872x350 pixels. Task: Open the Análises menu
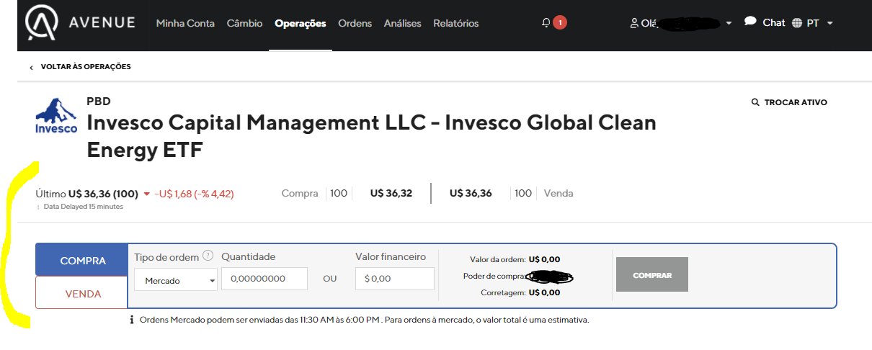(402, 23)
